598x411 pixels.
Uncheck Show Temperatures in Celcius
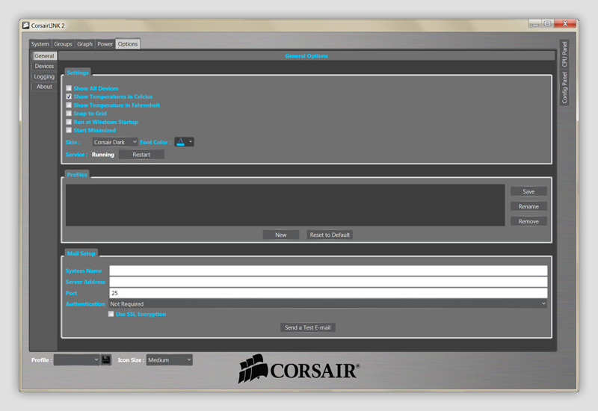coord(69,97)
